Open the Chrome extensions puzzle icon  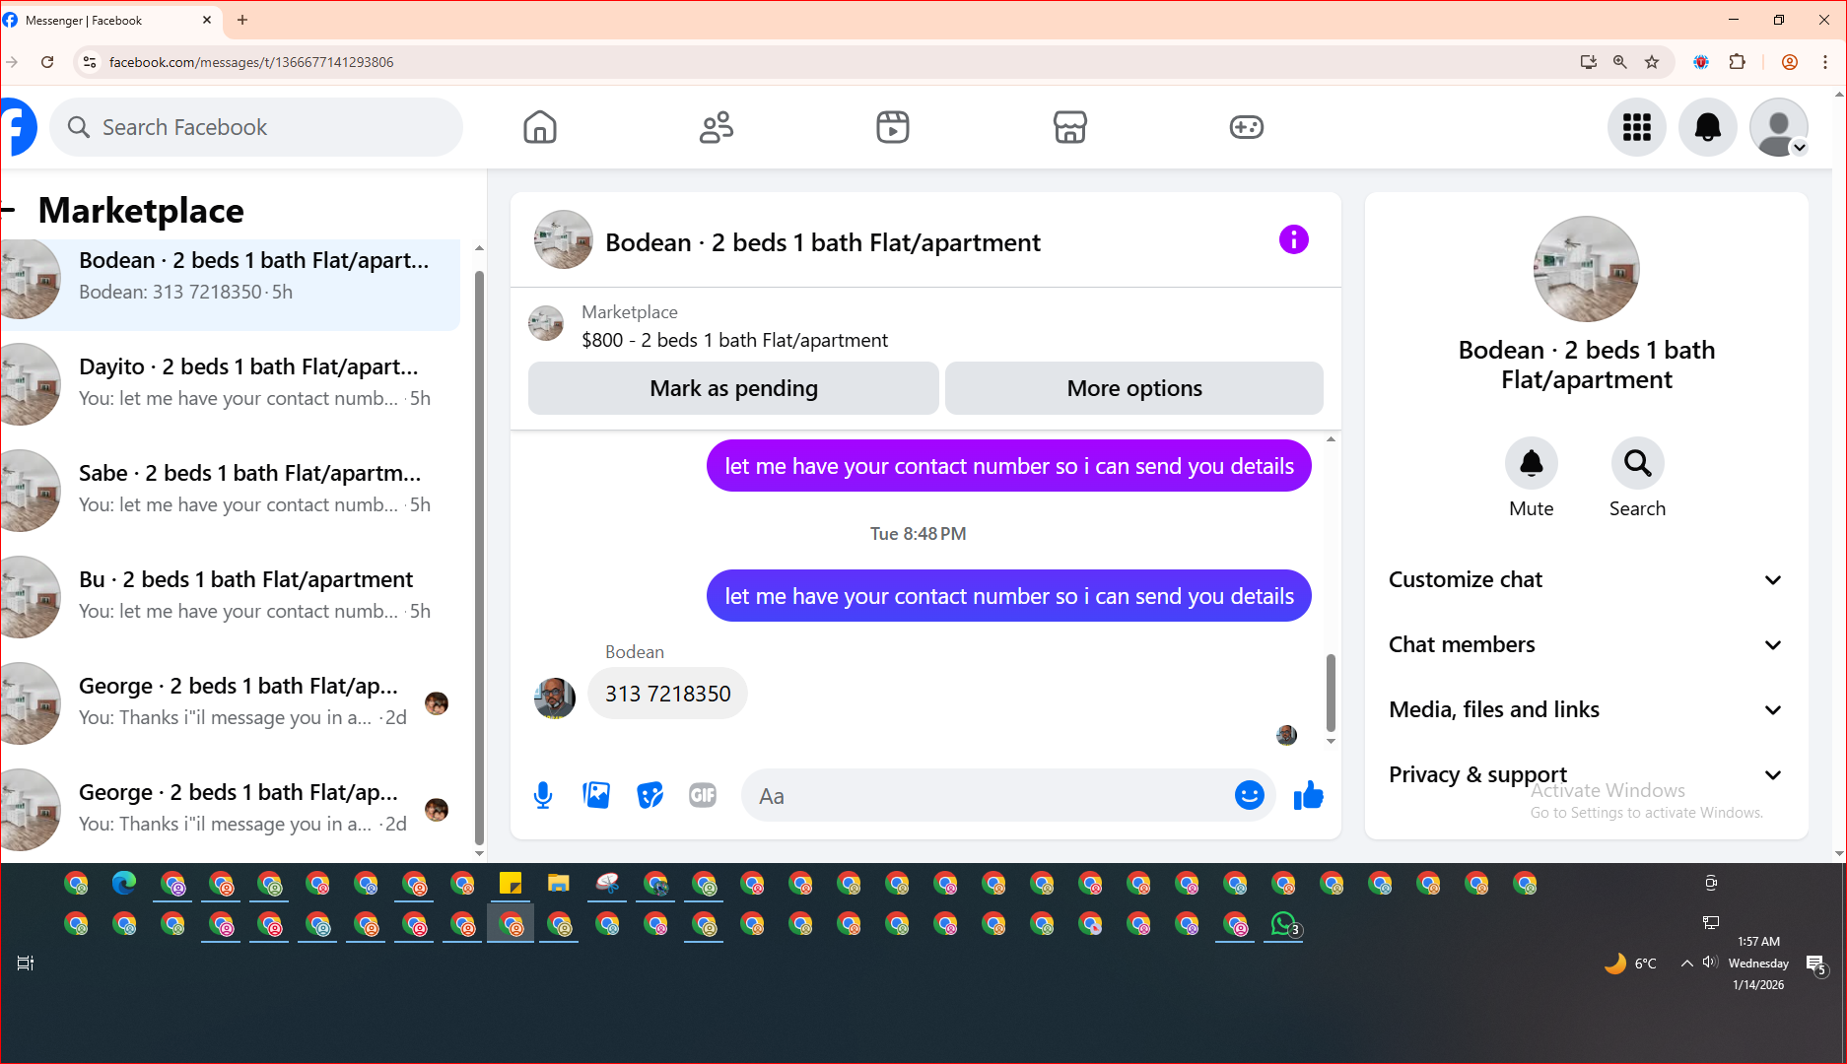pos(1737,62)
